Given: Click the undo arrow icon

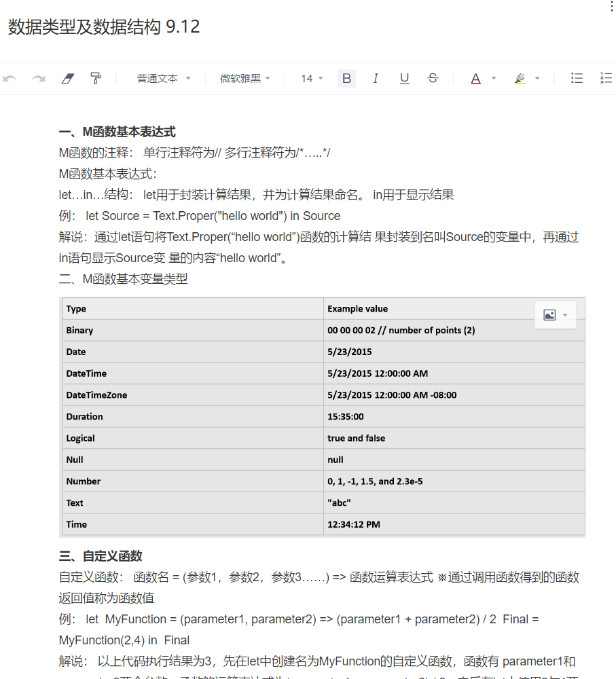Looking at the screenshot, I should (10, 78).
